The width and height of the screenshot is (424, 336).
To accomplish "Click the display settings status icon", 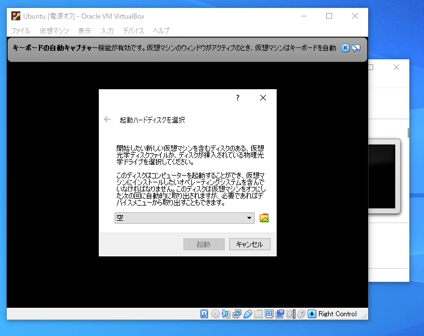I will [269, 314].
